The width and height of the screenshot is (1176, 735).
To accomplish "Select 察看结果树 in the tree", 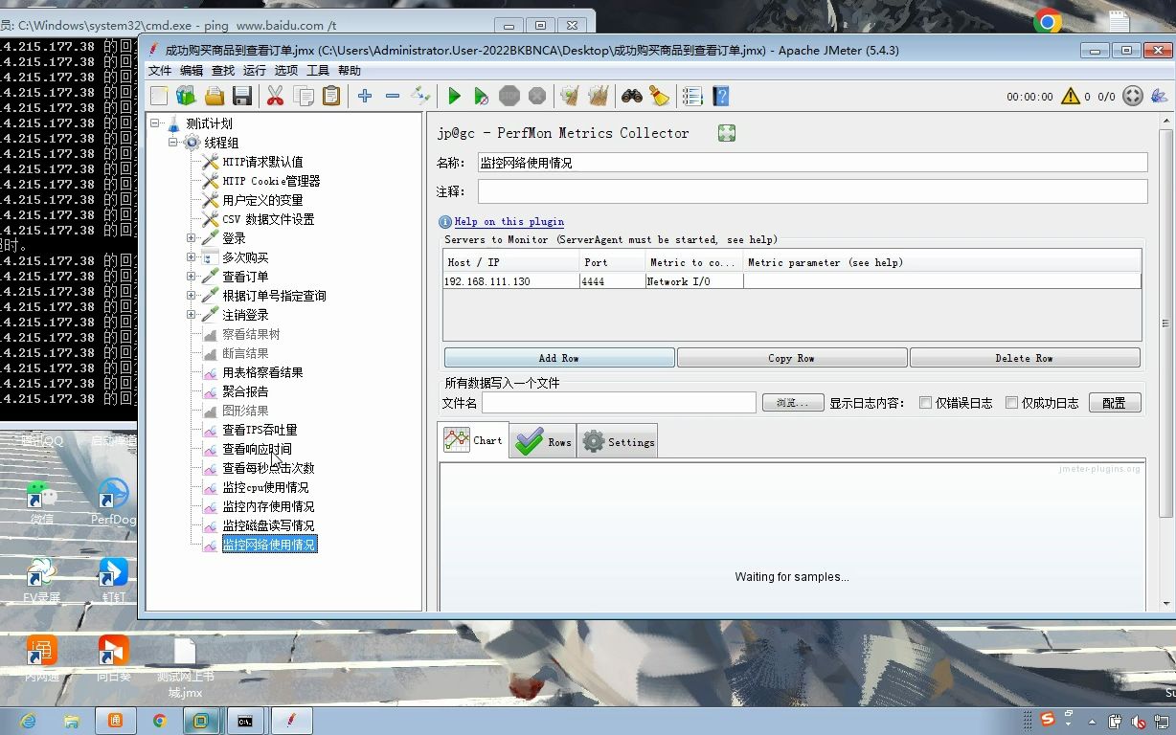I will tap(251, 334).
